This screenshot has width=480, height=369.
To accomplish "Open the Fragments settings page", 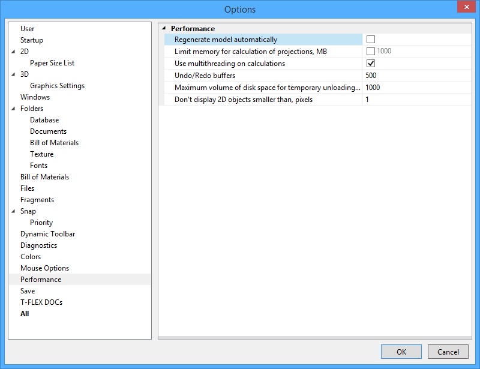I will [x=37, y=199].
